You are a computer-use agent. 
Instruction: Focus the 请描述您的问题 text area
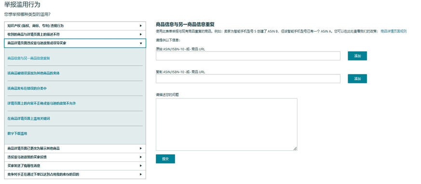click(x=227, y=124)
